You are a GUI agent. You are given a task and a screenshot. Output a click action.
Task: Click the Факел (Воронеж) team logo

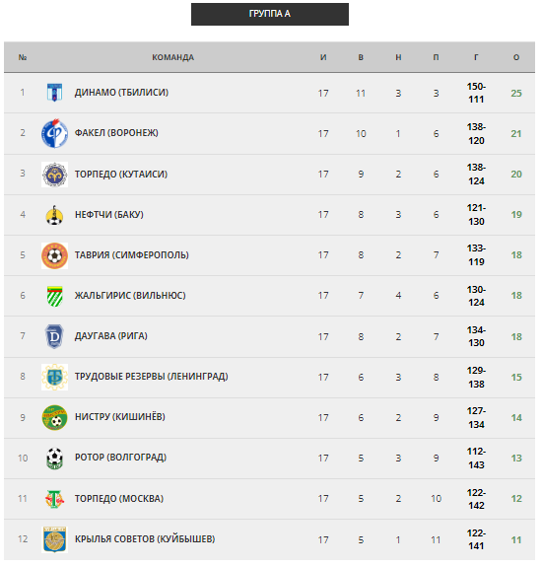[54, 133]
